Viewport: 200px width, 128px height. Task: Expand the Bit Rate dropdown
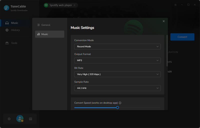click(x=117, y=74)
